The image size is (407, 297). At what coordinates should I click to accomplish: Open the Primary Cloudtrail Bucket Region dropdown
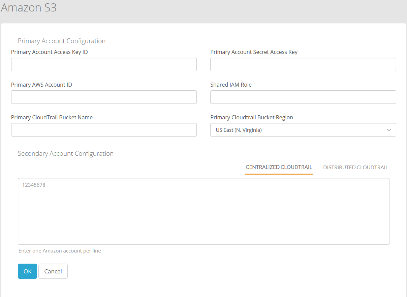pyautogui.click(x=303, y=130)
